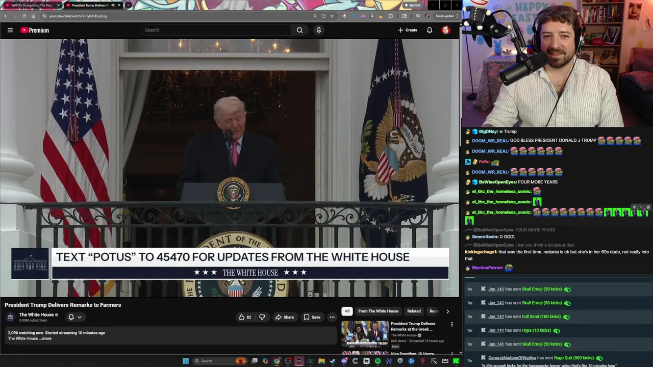This screenshot has width=653, height=367.
Task: Reload the browser page
Action: [x=24, y=16]
